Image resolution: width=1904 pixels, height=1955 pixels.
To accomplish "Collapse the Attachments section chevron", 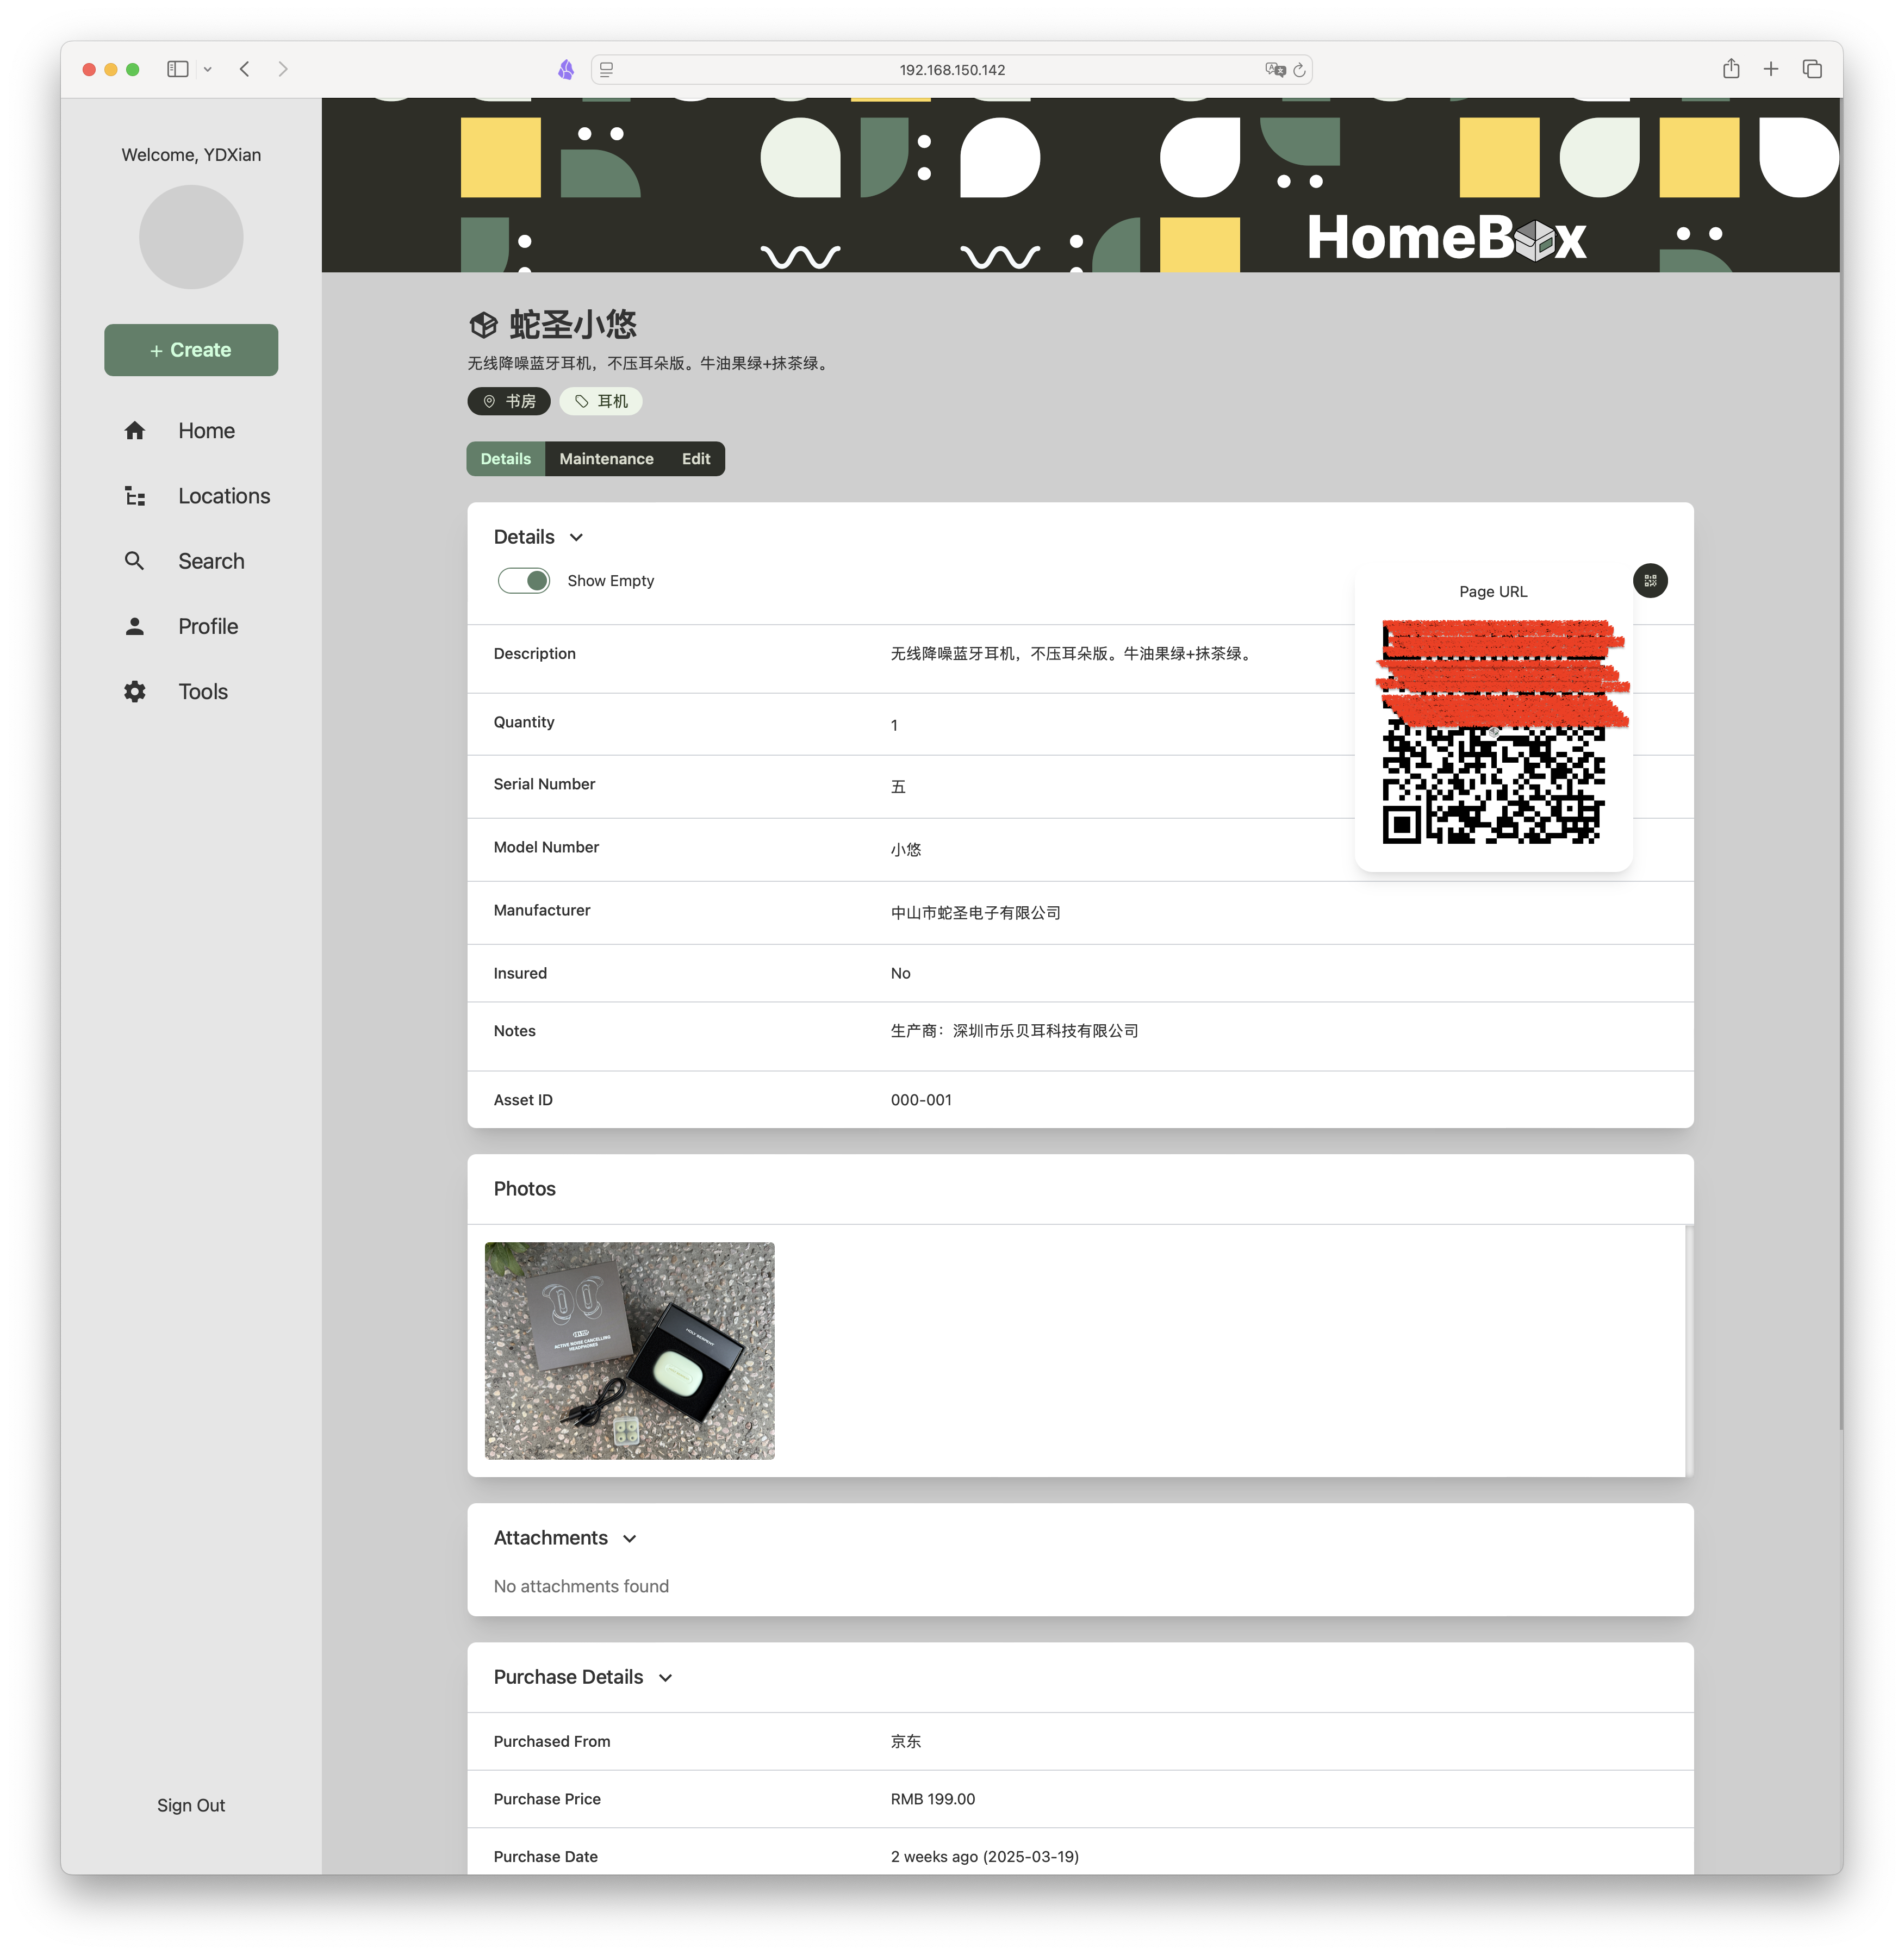I will click(x=630, y=1539).
